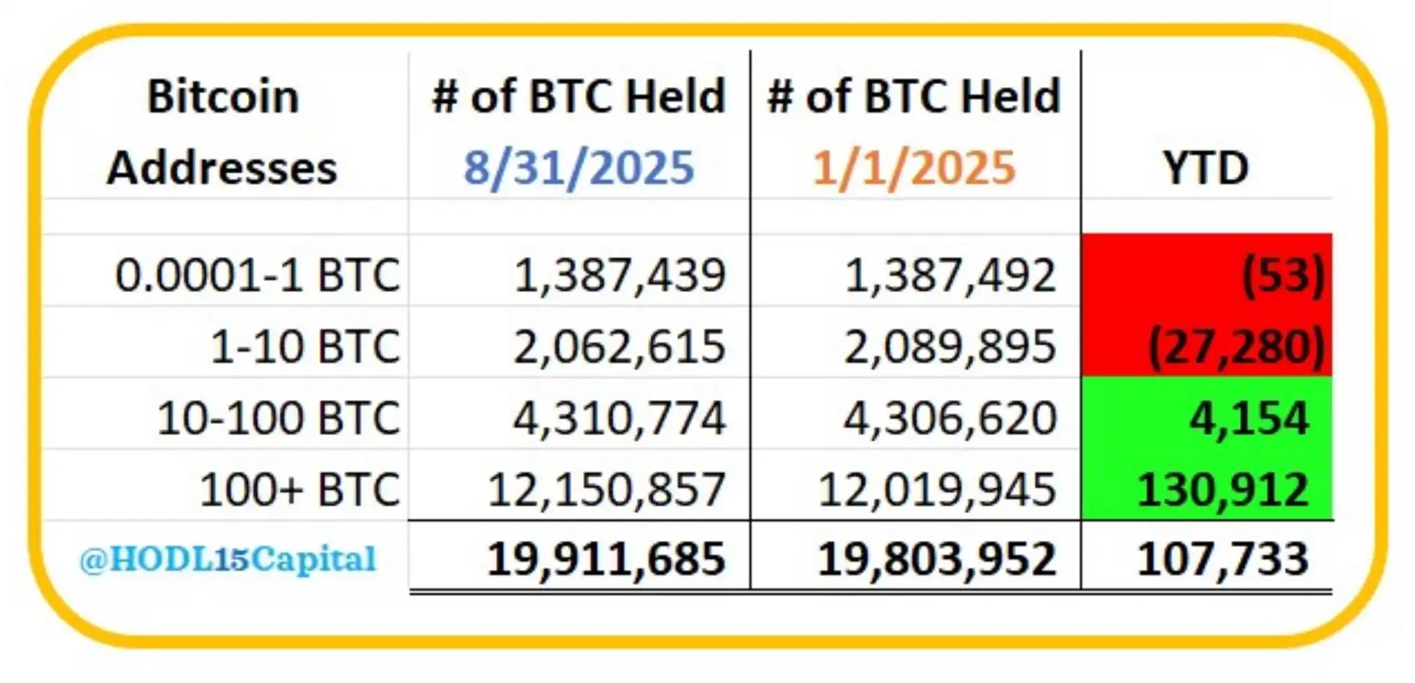Click the orange 1/1/2025 date header
Image resolution: width=1415 pixels, height=683 pixels.
tap(913, 168)
